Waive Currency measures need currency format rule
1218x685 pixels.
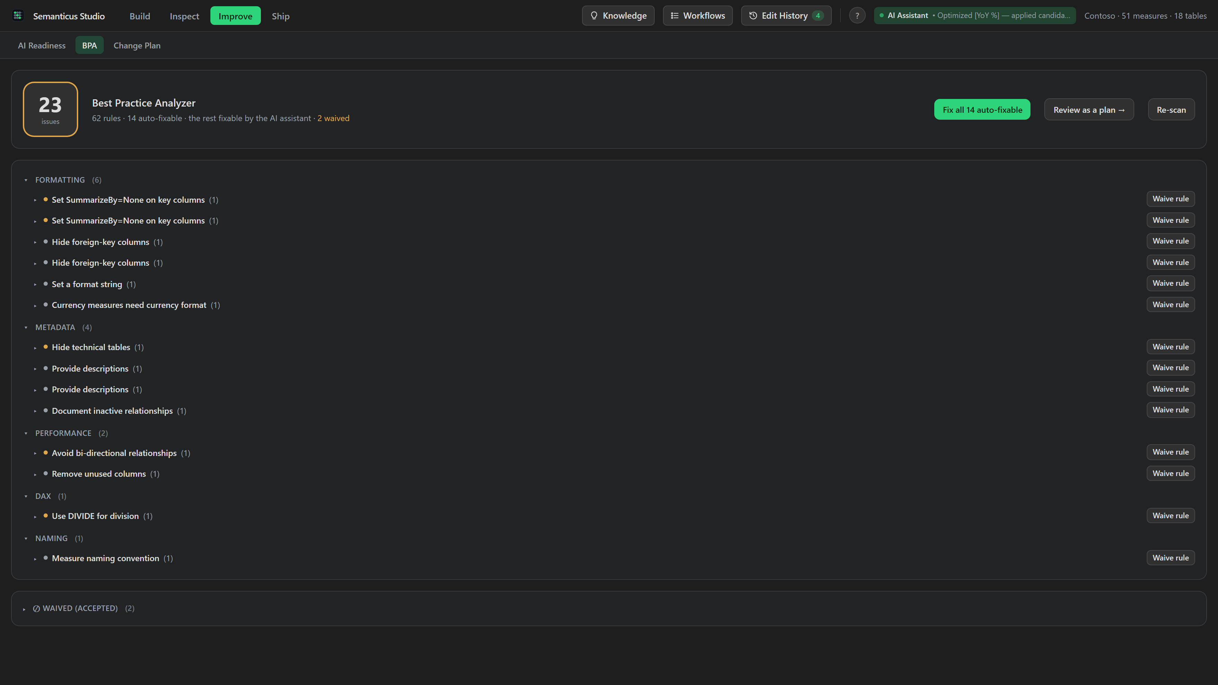[x=1170, y=304]
